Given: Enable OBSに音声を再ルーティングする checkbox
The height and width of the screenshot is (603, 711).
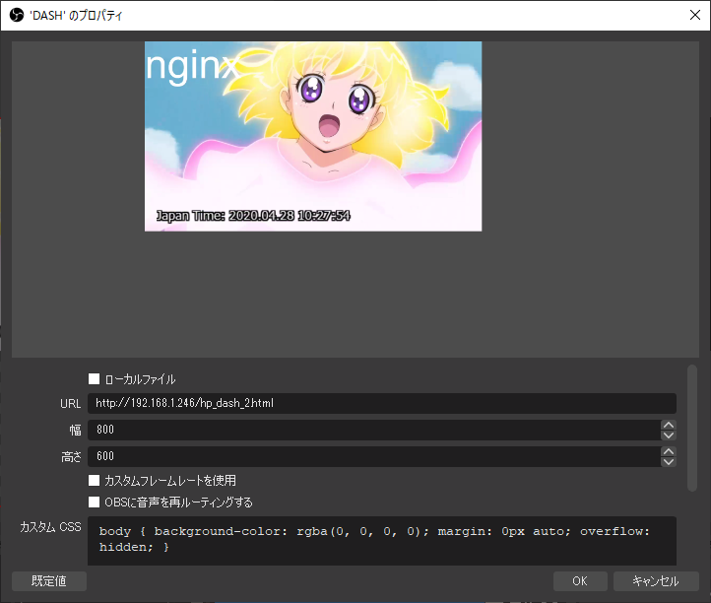Looking at the screenshot, I should click(x=95, y=502).
